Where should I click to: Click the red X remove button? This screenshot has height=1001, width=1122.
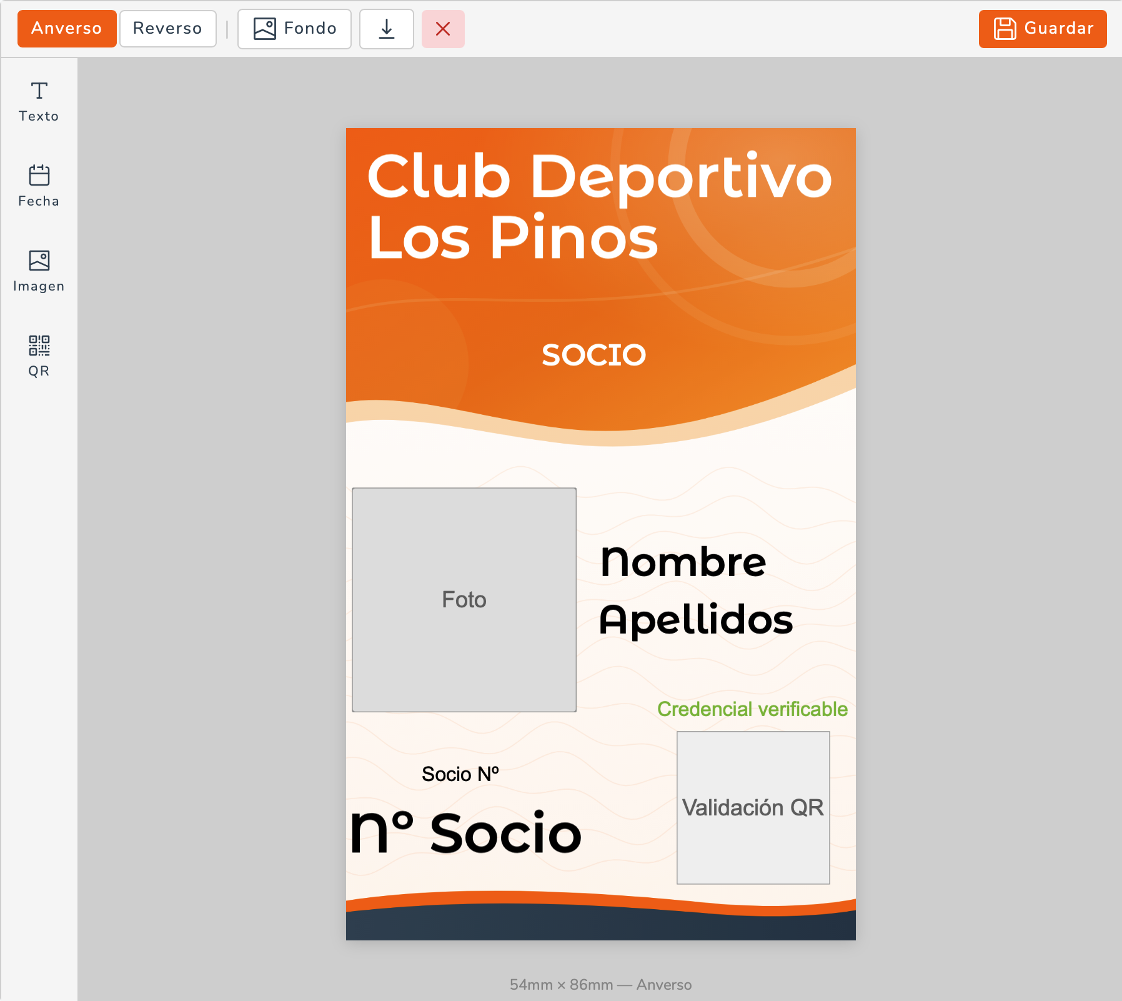point(443,29)
